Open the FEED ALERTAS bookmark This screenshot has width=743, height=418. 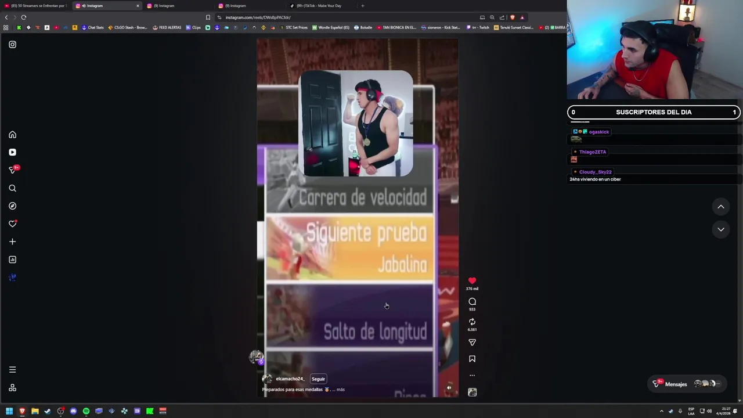coord(167,27)
